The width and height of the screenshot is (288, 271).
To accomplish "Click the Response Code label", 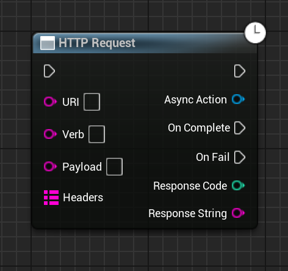I will pos(190,186).
